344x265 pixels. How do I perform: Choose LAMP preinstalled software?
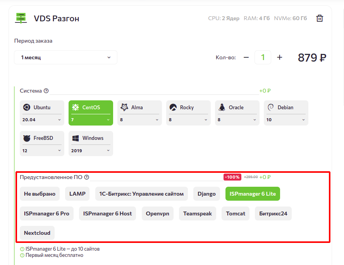pos(77,194)
